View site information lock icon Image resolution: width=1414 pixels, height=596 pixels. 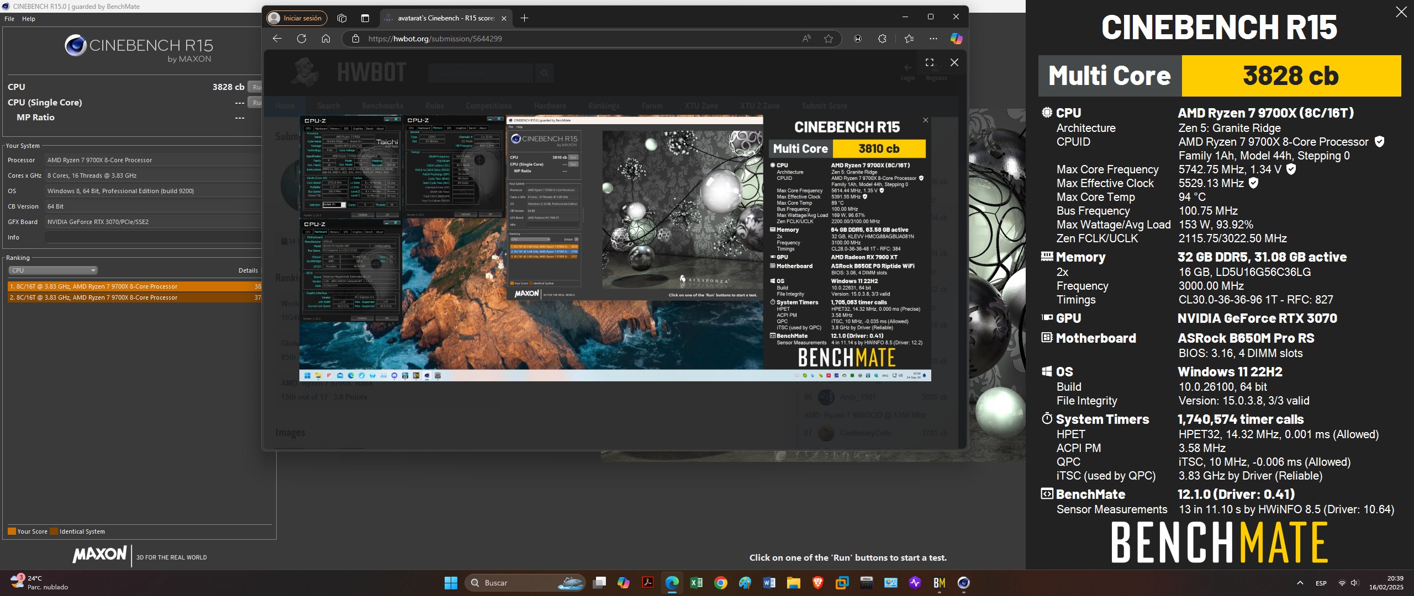pos(356,39)
